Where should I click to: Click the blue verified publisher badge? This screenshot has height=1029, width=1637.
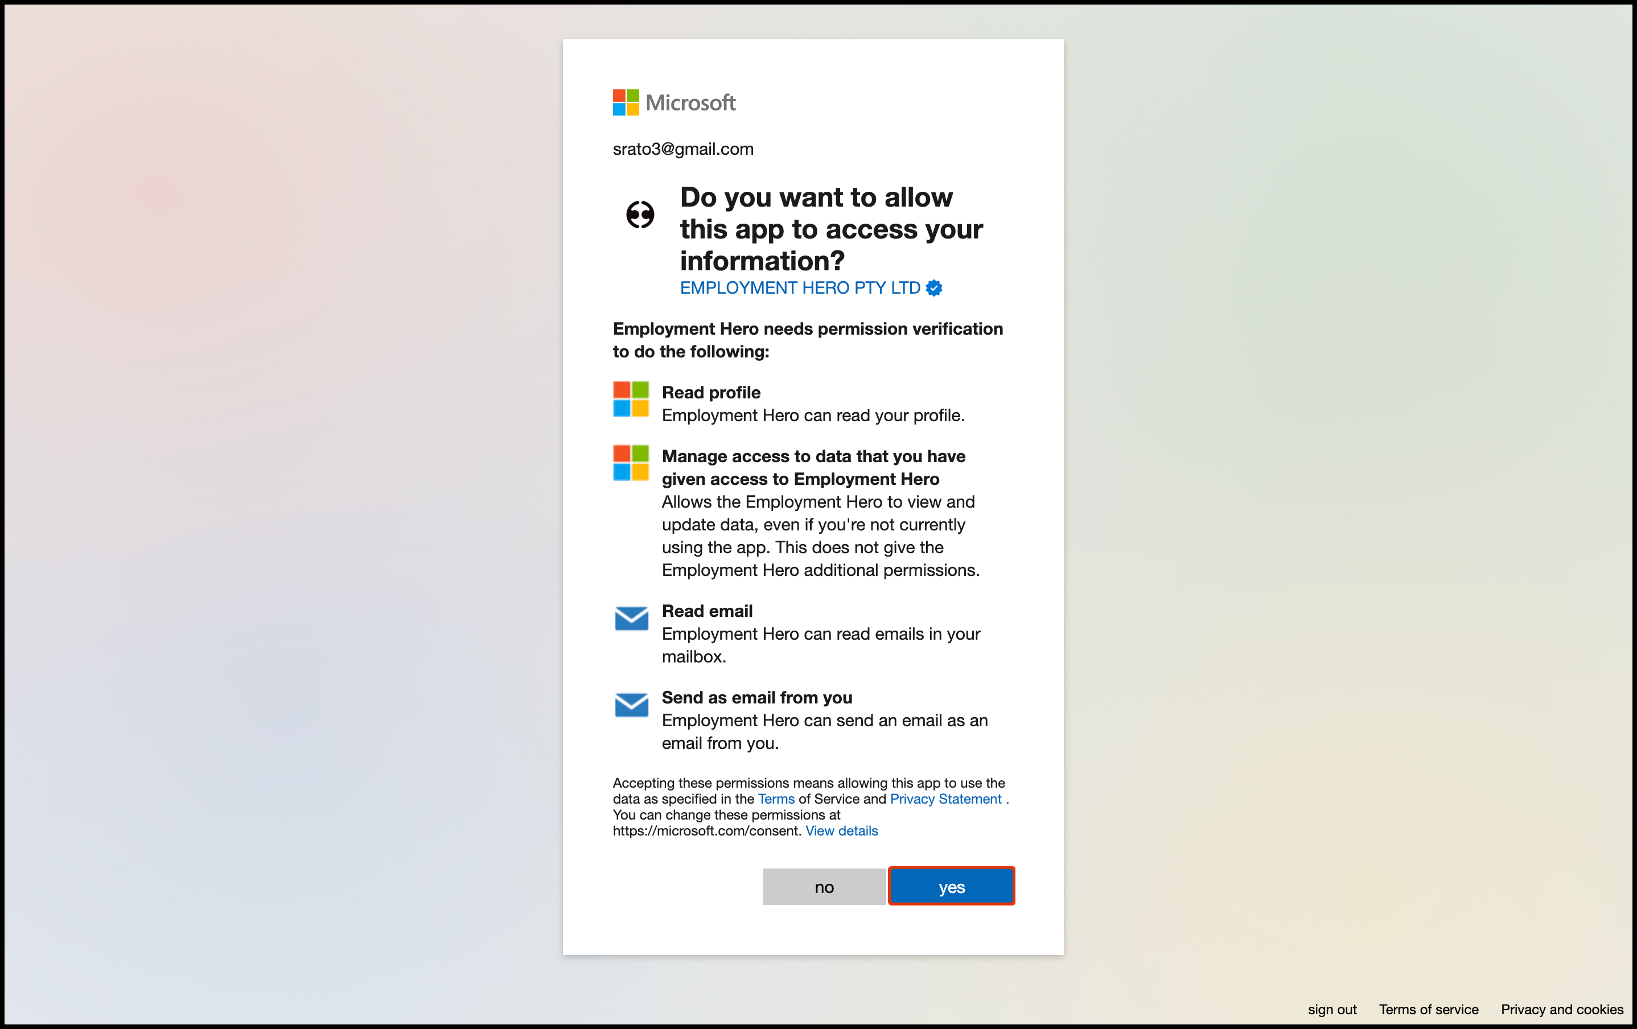(x=934, y=288)
